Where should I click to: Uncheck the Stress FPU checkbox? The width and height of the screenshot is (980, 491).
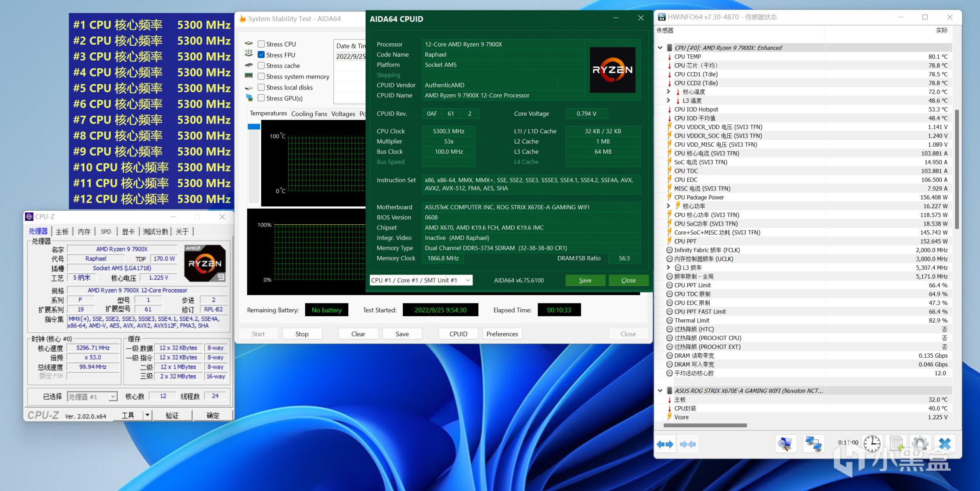pyautogui.click(x=261, y=55)
